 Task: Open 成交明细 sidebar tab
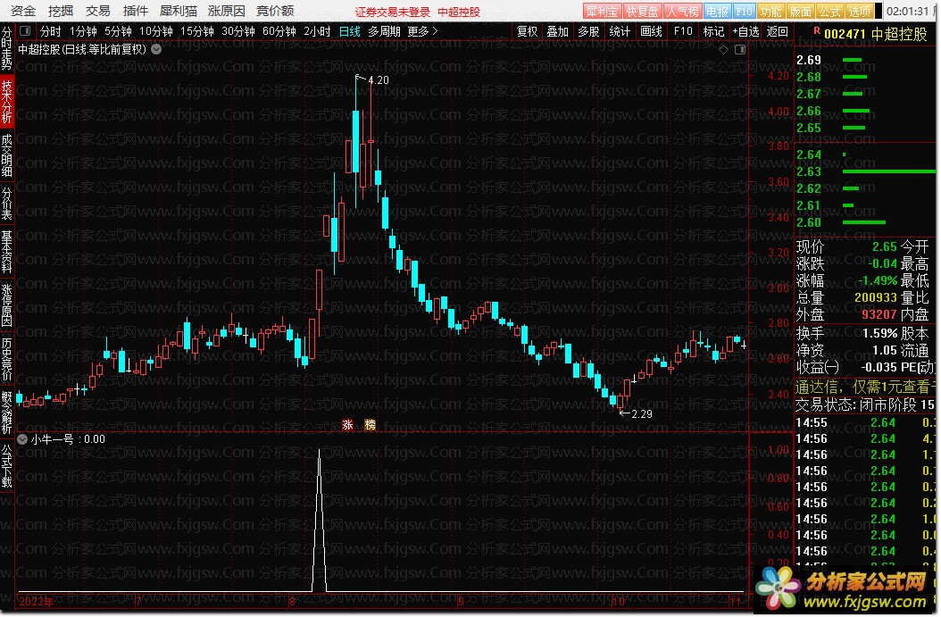point(6,155)
